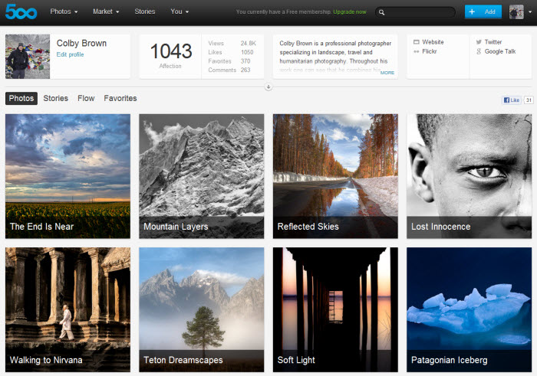This screenshot has width=537, height=376.
Task: Open the Photos dropdown menu
Action: click(64, 11)
